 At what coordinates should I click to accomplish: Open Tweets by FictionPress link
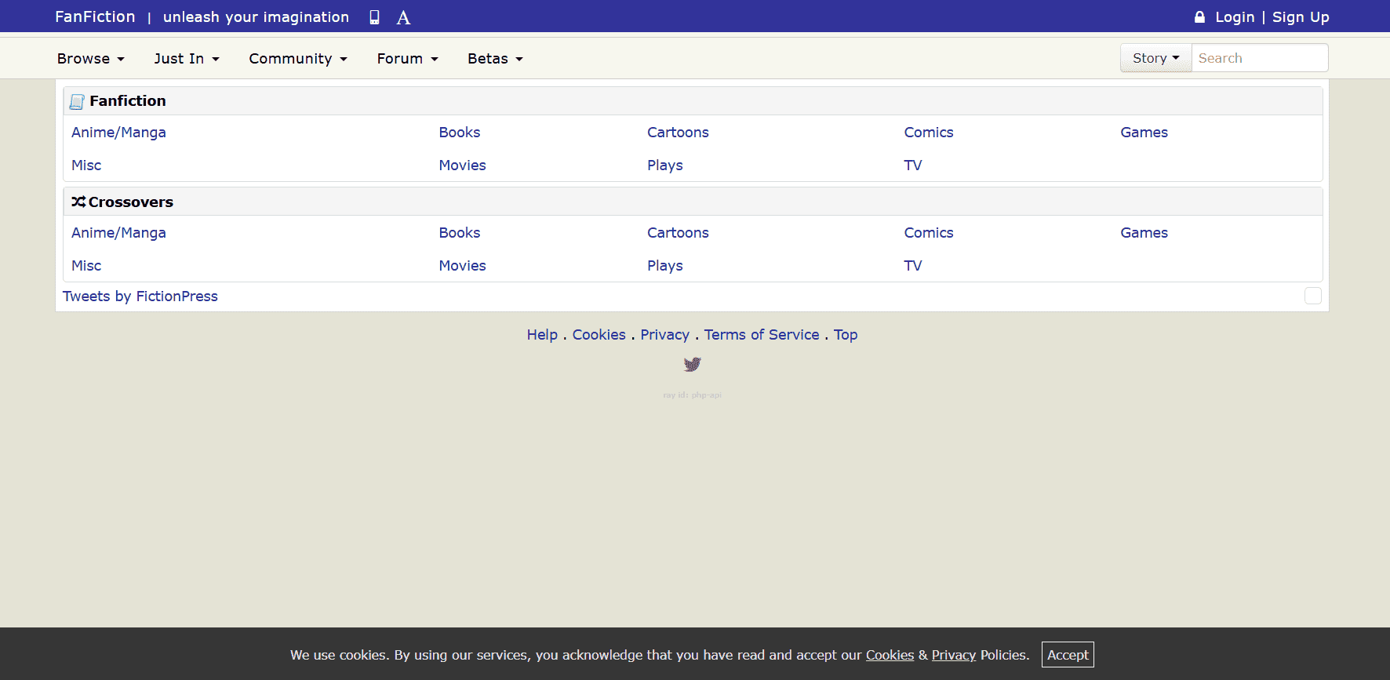(x=140, y=296)
